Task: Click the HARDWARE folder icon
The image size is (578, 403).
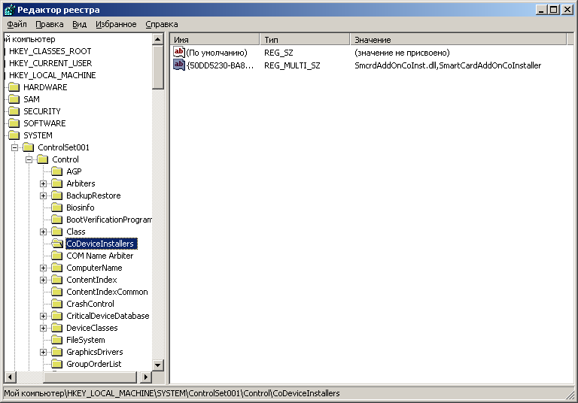Action: point(14,87)
